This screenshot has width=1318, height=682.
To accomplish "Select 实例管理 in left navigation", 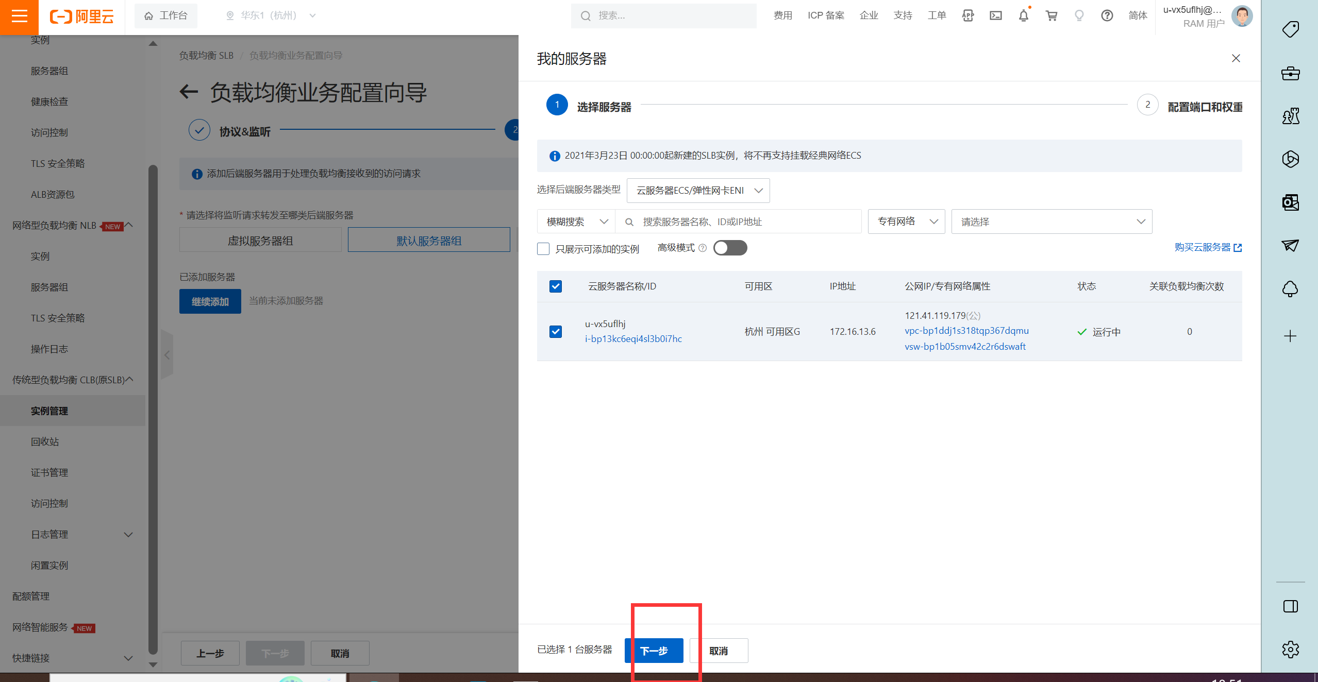I will (73, 411).
